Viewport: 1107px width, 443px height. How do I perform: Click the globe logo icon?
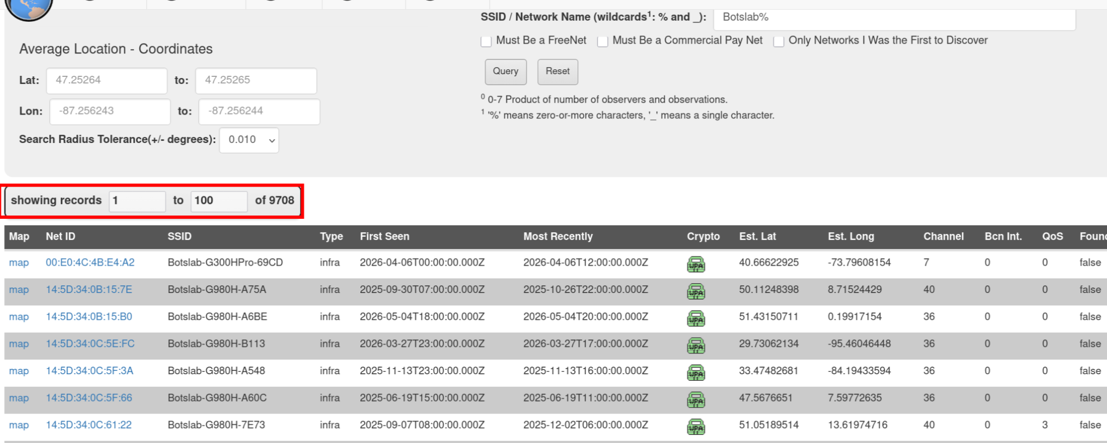(x=28, y=8)
